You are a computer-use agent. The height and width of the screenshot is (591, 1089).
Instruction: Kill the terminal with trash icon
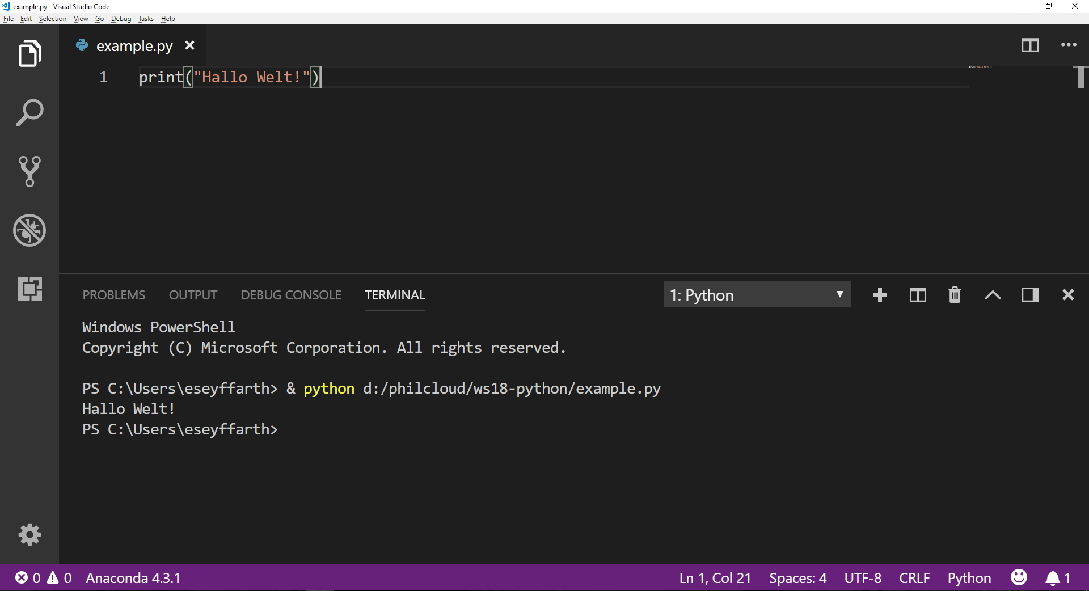[x=955, y=295]
